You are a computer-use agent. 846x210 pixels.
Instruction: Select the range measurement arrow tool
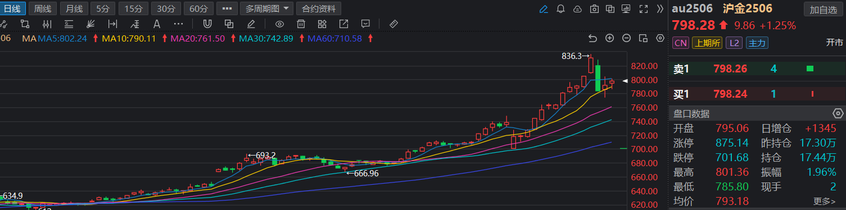(112, 24)
